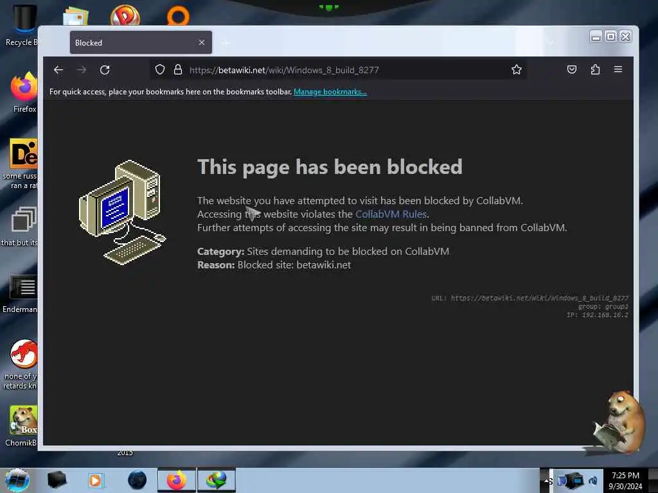Viewport: 658px width, 493px height.
Task: Open the Firefox hamburger menu
Action: pos(618,69)
